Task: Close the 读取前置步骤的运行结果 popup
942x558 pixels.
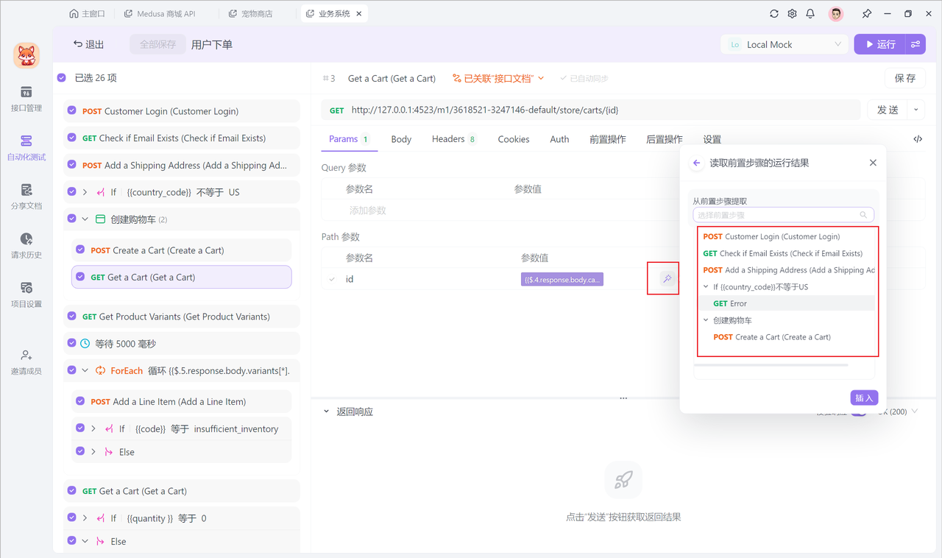Action: (873, 163)
